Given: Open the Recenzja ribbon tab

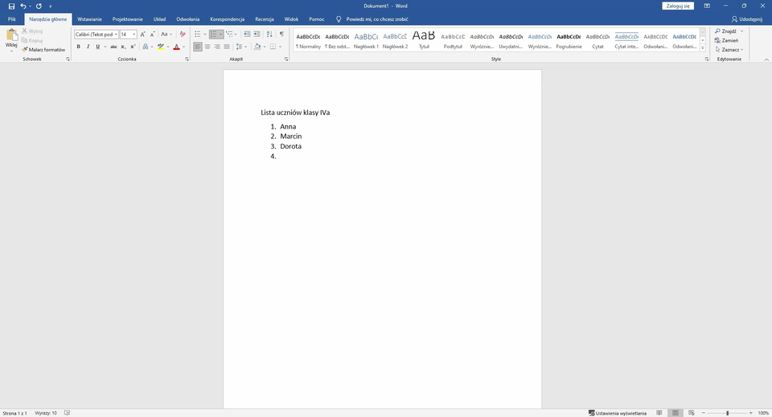Looking at the screenshot, I should pyautogui.click(x=264, y=18).
